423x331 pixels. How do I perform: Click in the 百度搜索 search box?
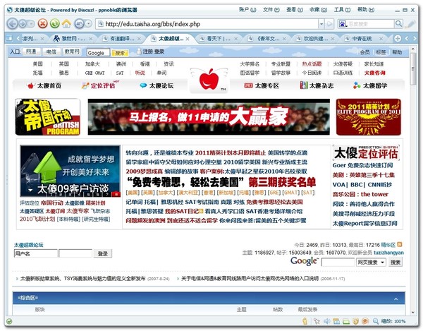coord(371,24)
